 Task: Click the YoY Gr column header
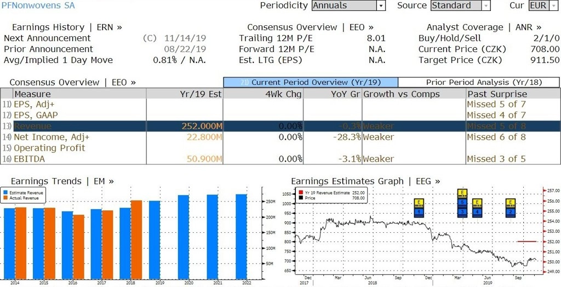pyautogui.click(x=333, y=94)
